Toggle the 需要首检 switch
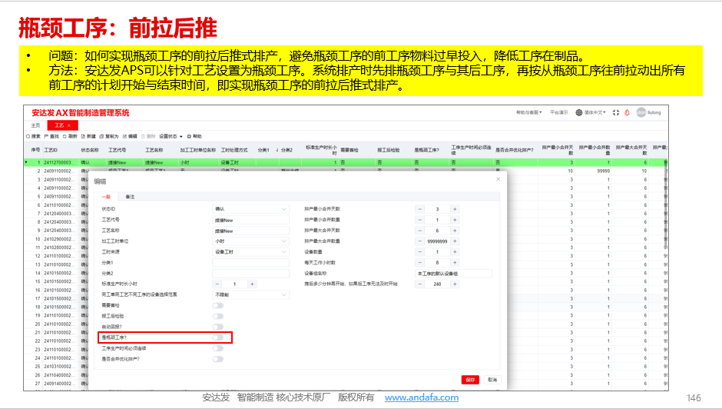Screen dimensions: 722x409 click(218, 305)
